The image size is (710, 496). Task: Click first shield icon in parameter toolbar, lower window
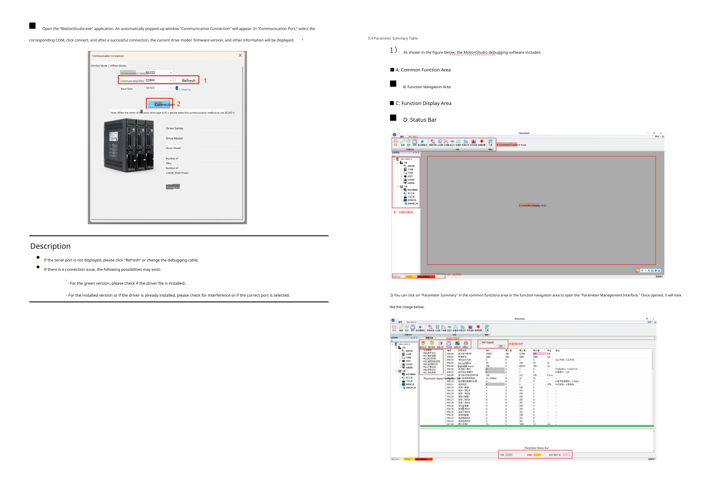pyautogui.click(x=423, y=343)
